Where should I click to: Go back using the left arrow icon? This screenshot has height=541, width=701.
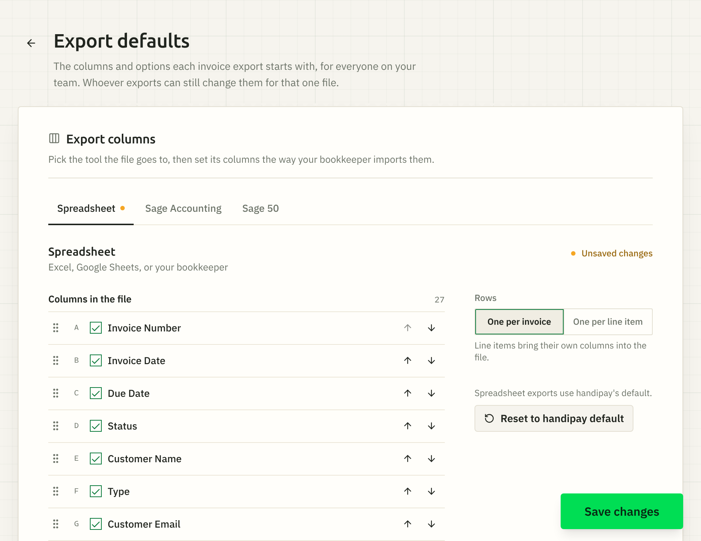[x=31, y=43]
